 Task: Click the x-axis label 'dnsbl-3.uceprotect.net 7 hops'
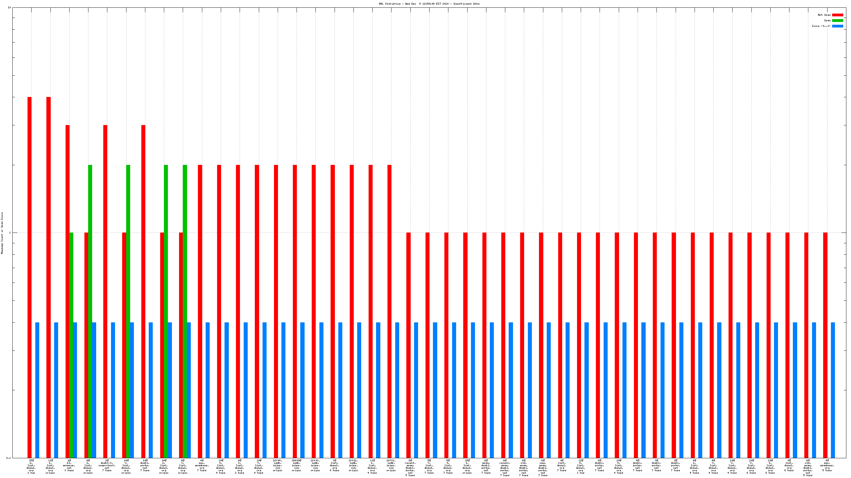(x=107, y=465)
